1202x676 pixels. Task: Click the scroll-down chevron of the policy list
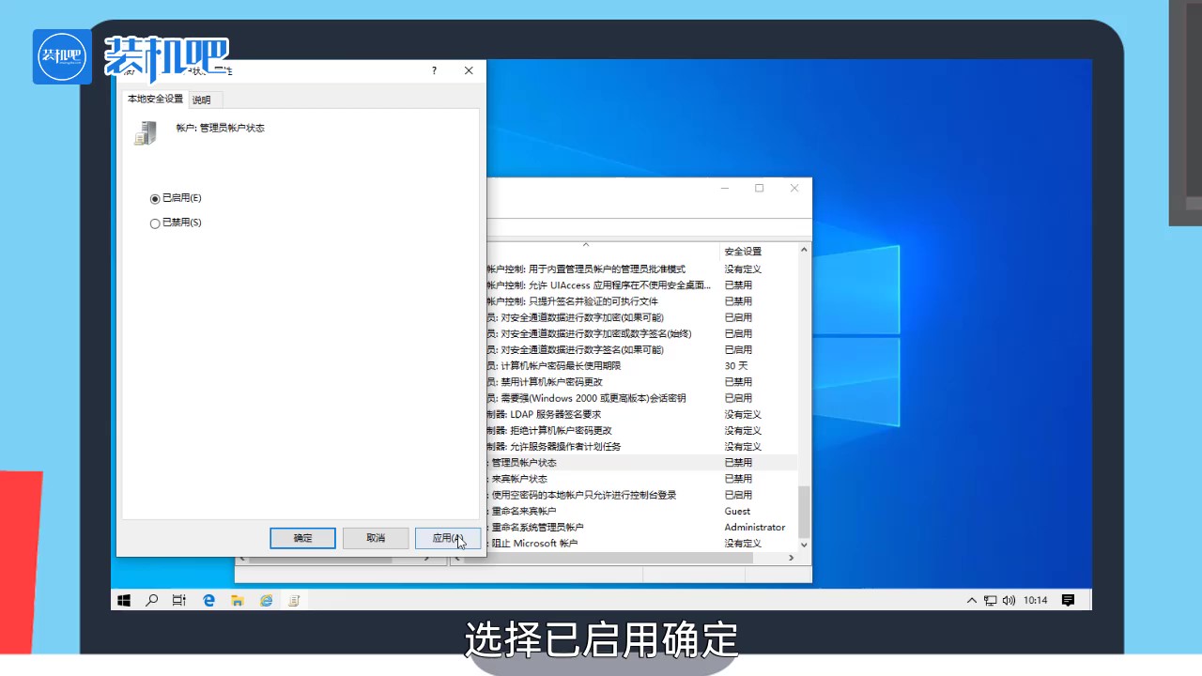(x=803, y=544)
